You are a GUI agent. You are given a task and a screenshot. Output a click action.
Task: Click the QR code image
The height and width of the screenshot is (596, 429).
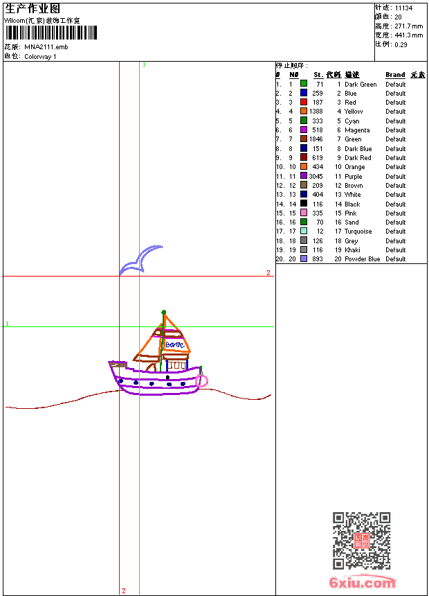click(x=362, y=541)
